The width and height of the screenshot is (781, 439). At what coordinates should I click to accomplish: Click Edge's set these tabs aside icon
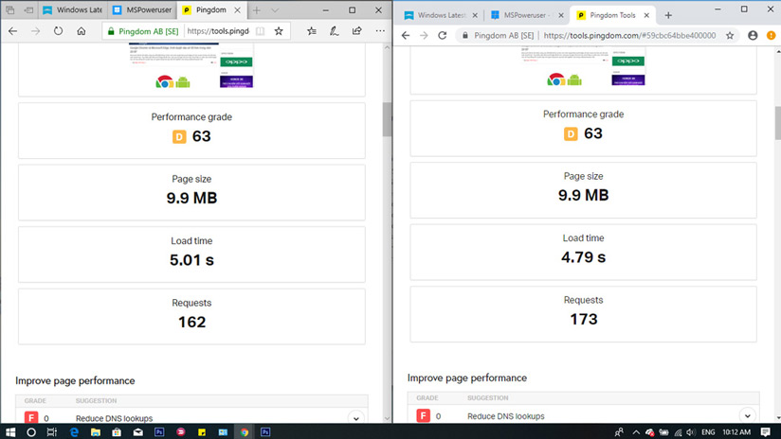(28, 10)
